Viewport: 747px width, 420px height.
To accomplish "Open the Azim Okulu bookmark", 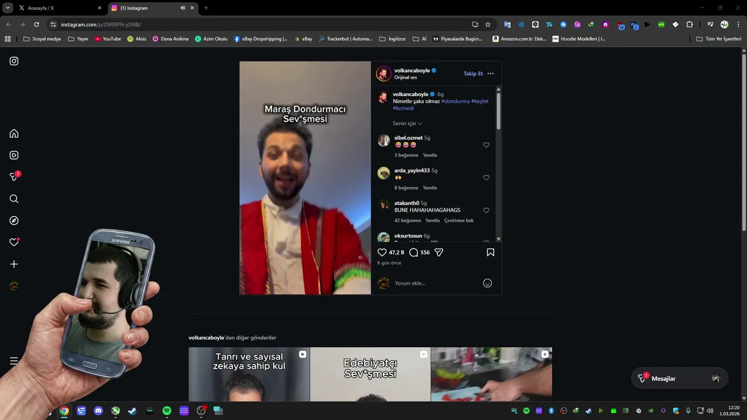I will 211,39.
